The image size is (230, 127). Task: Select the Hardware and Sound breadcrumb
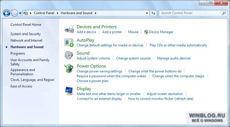pyautogui.click(x=76, y=13)
